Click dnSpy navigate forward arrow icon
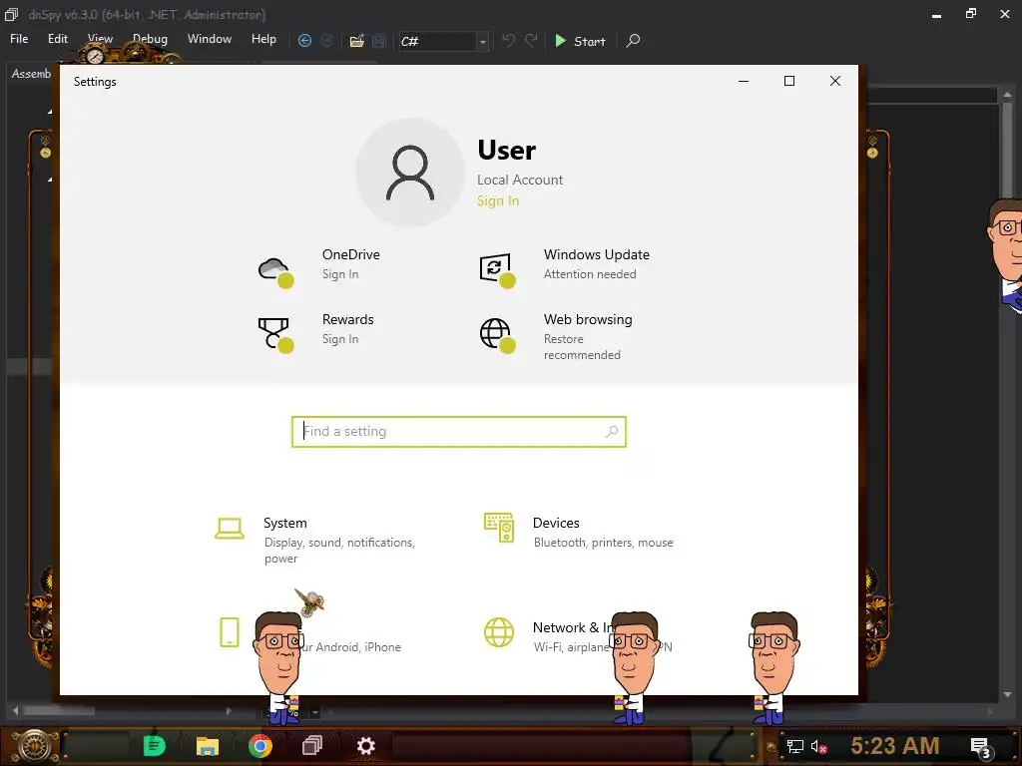Viewport: 1022px width, 766px height. (x=327, y=41)
